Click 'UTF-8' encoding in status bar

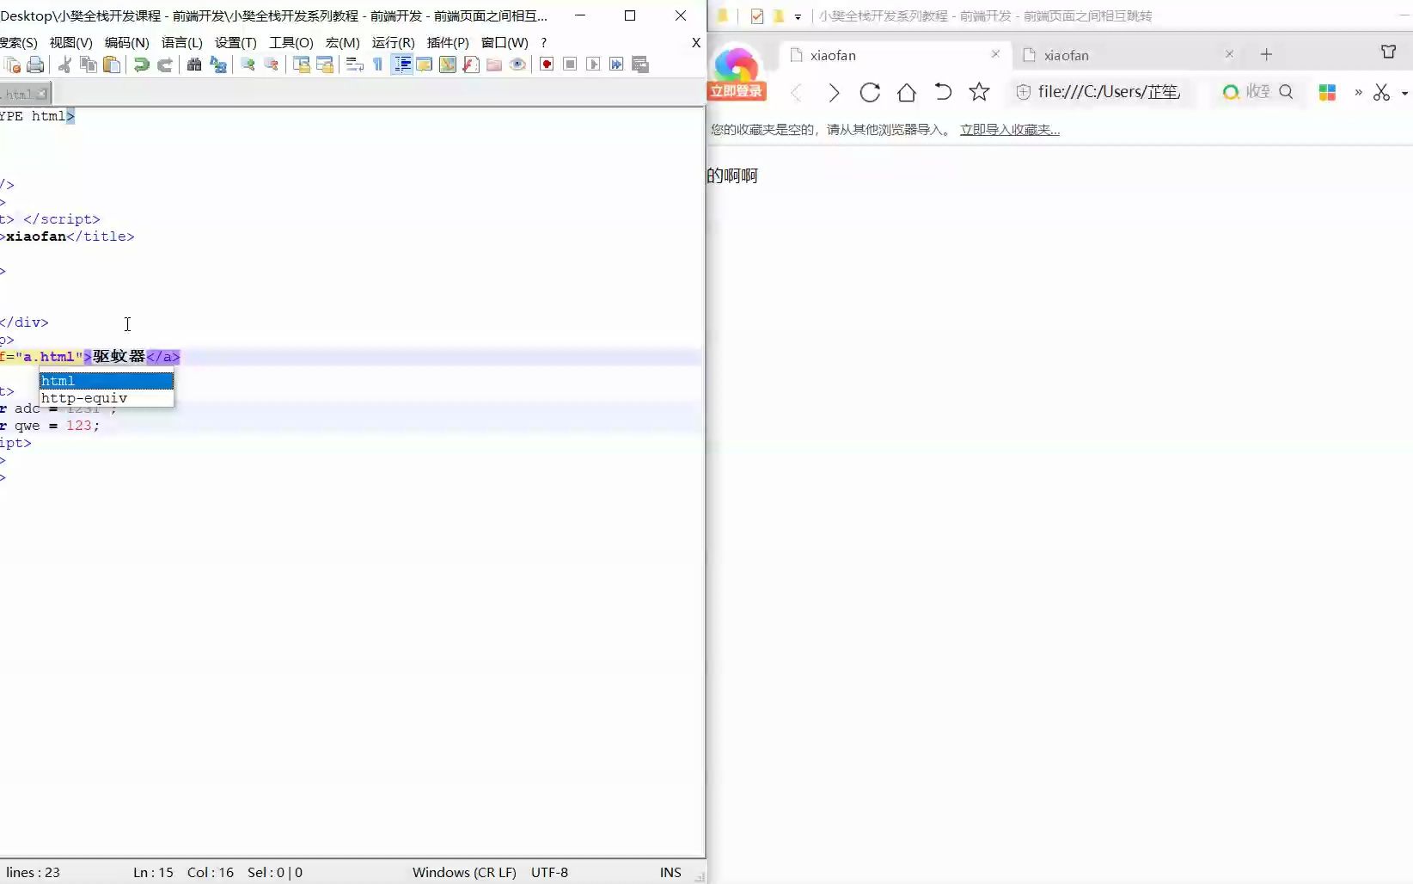549,872
